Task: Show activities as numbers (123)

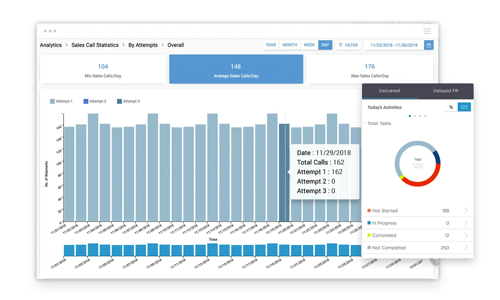Action: click(x=464, y=107)
